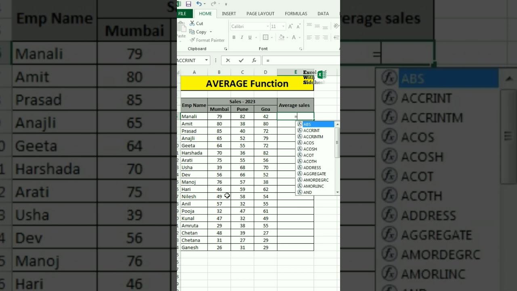This screenshot has width=517, height=291.
Task: Open the Name Box dropdown showing ACCRINT
Action: (x=206, y=60)
